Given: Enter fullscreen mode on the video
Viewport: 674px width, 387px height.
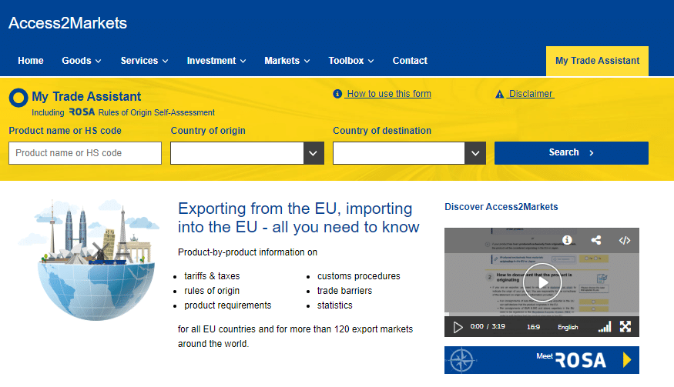Looking at the screenshot, I should point(625,327).
